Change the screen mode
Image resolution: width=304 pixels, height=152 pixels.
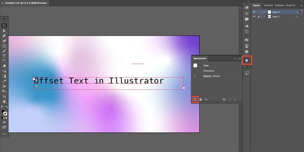click(x=4, y=127)
